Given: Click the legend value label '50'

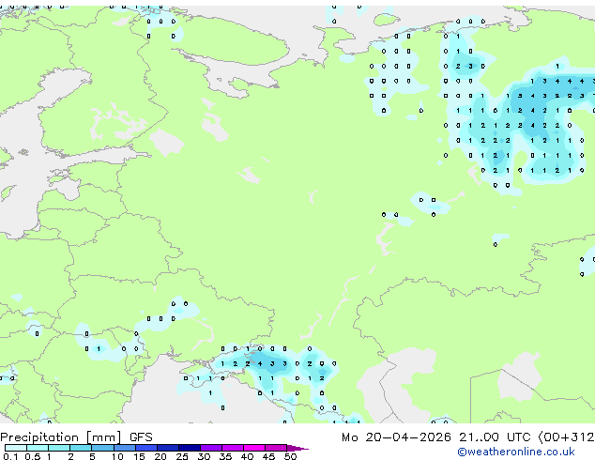Looking at the screenshot, I should click(x=290, y=456).
